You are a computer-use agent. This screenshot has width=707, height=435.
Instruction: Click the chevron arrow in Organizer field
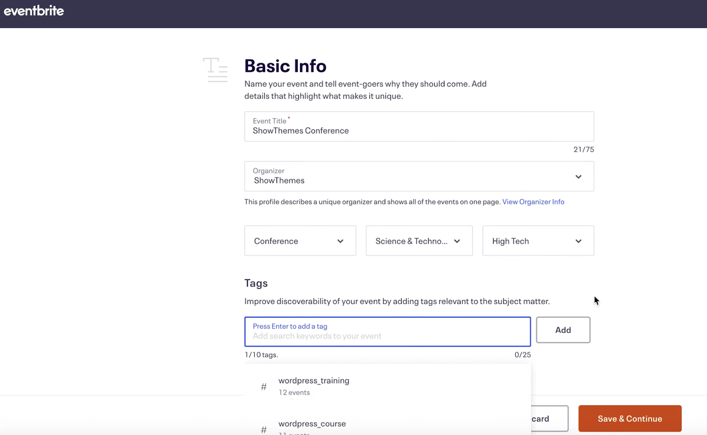(x=578, y=177)
